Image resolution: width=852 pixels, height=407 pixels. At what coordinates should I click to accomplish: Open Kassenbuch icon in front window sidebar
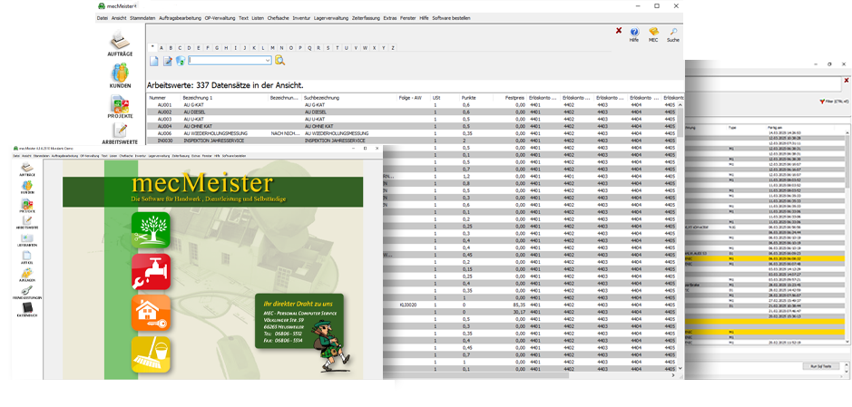[x=27, y=310]
